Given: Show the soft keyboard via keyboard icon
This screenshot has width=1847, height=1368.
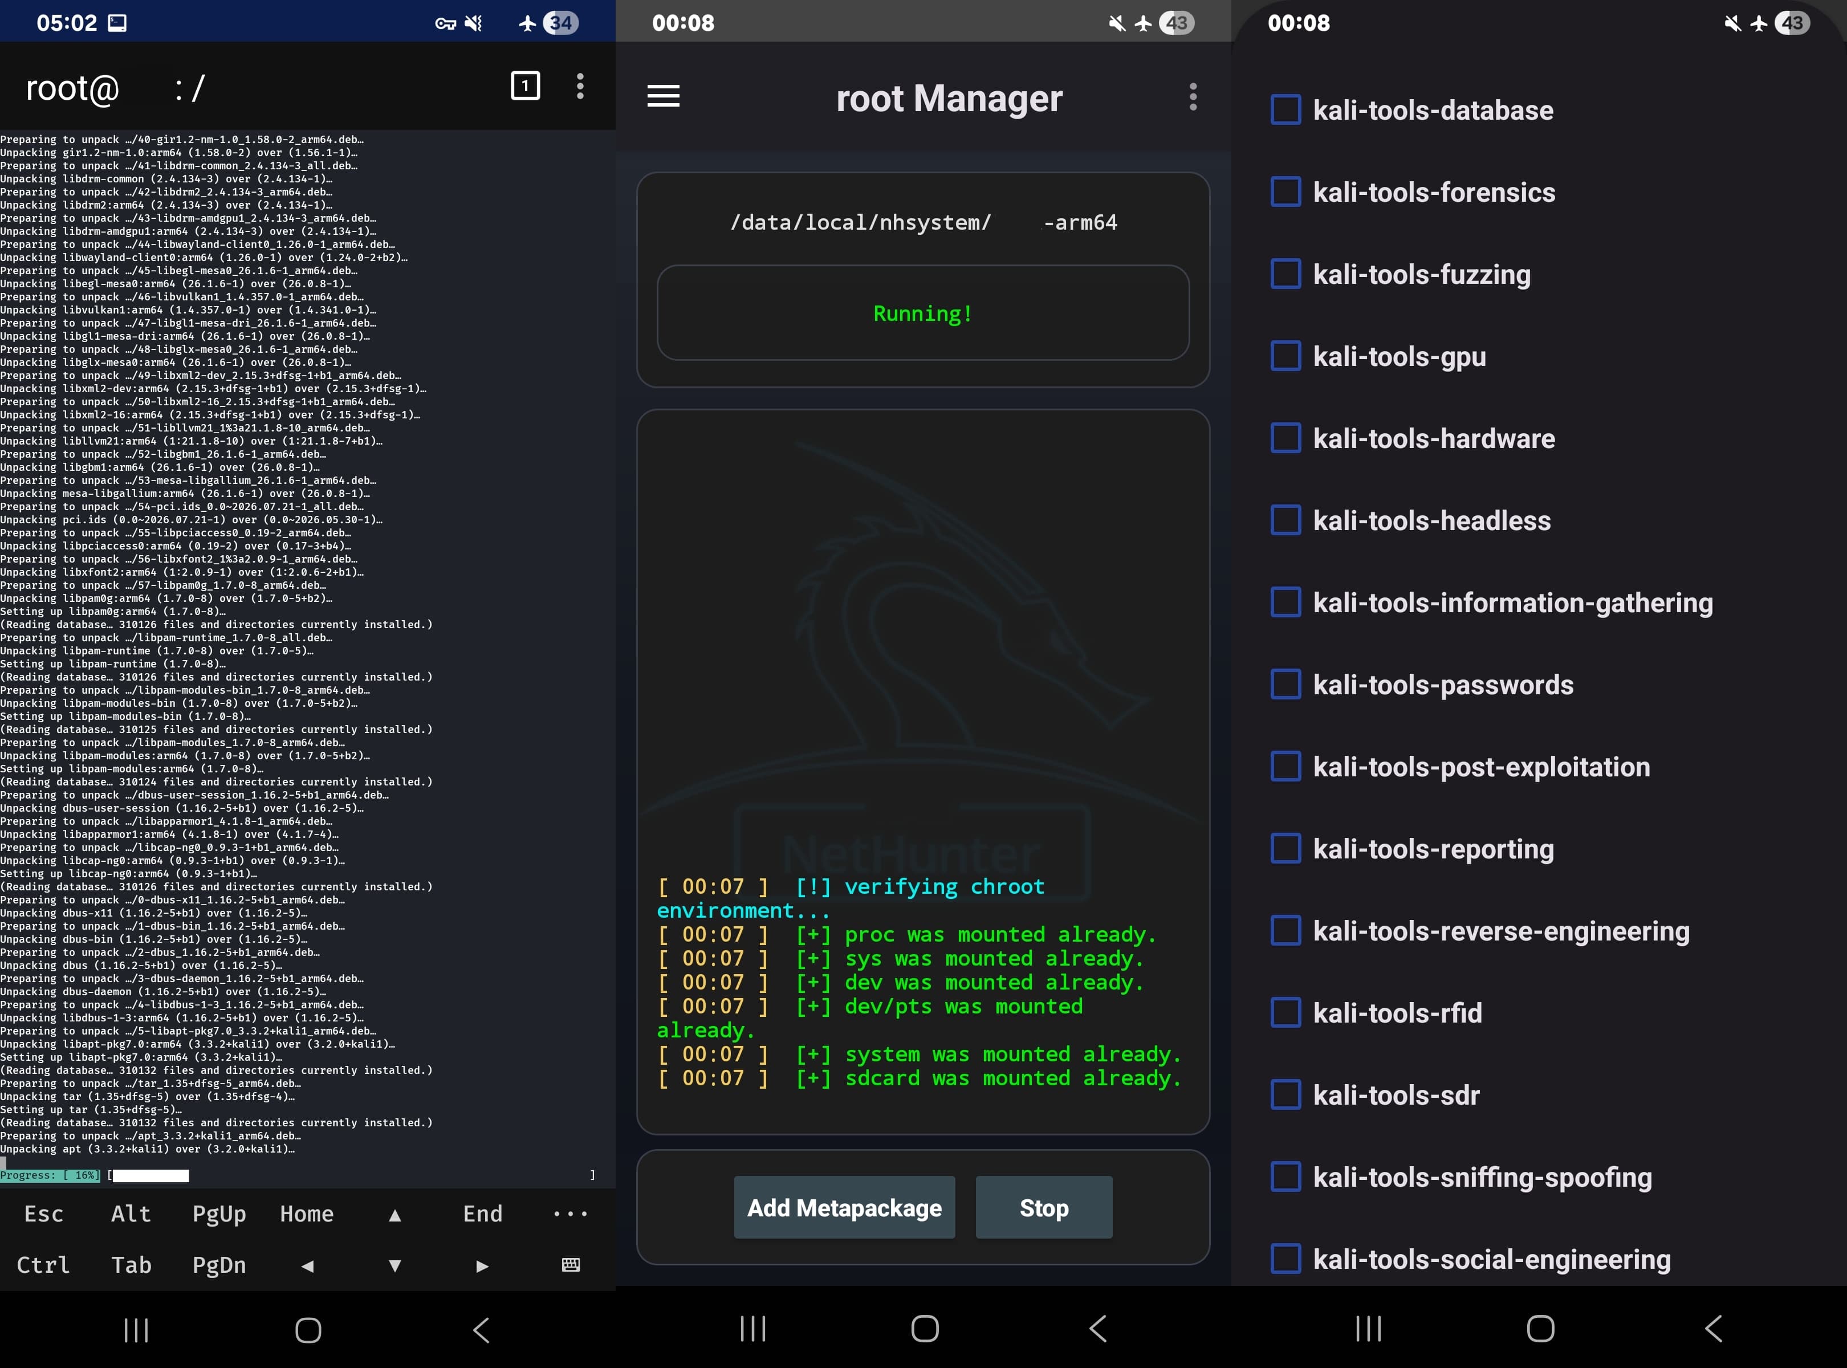Looking at the screenshot, I should (x=571, y=1264).
